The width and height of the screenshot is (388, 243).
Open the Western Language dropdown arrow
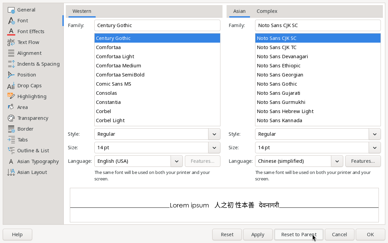point(177,161)
